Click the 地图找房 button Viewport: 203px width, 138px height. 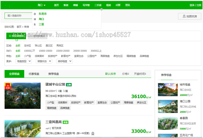[190, 16]
